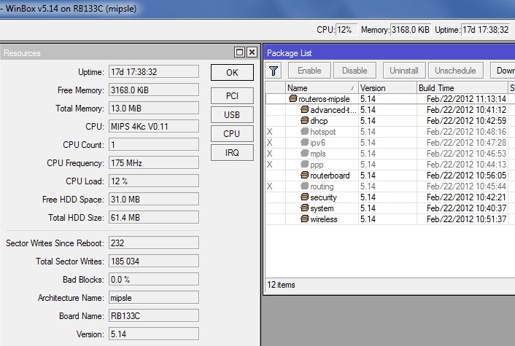The height and width of the screenshot is (346, 515).
Task: Click the dhcp package icon
Action: [304, 120]
